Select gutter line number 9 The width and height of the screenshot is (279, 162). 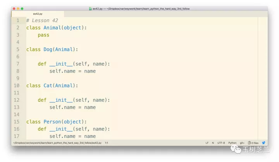18,78
